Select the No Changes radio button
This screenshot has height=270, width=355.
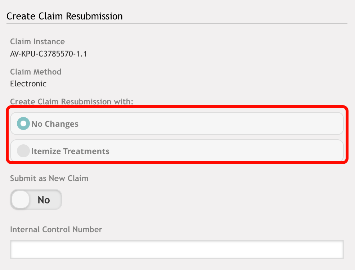(x=23, y=123)
